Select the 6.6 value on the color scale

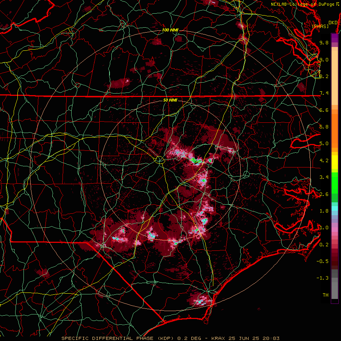324,110
